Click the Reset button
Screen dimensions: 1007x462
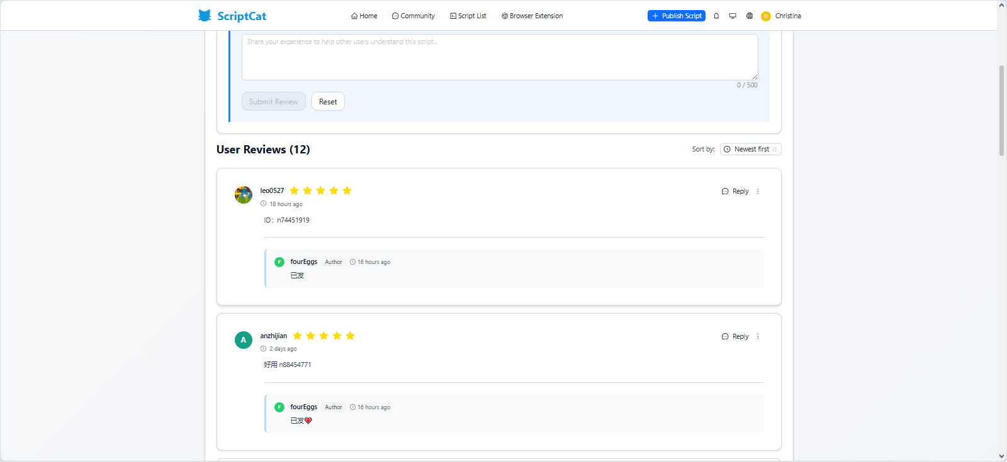pos(328,102)
